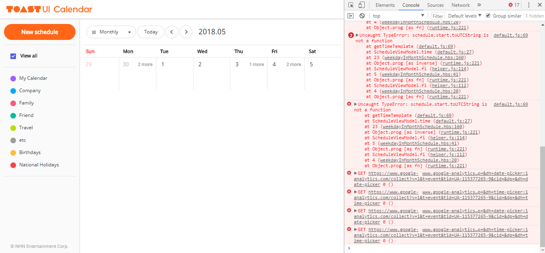Switch to the Elements panel
Image resolution: width=545 pixels, height=253 pixels.
(x=385, y=5)
